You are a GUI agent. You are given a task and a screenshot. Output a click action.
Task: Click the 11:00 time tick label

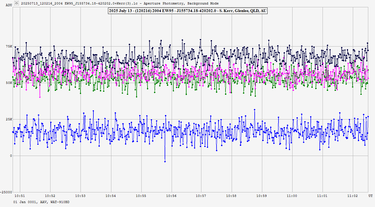[292, 196]
